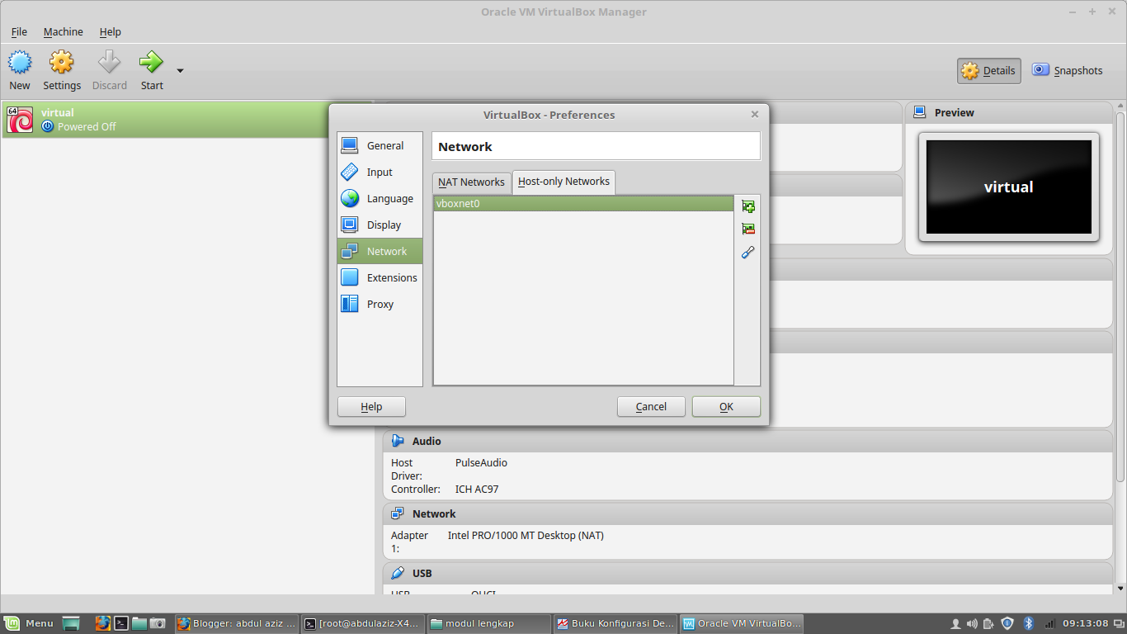Open the volume tray icon

972,623
